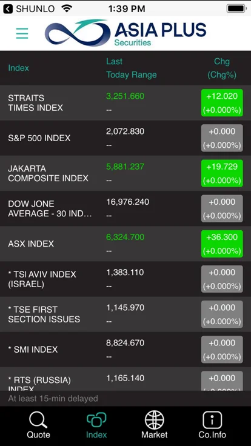Select the S&P 500 Index row
The width and height of the screenshot is (251, 446).
point(125,138)
